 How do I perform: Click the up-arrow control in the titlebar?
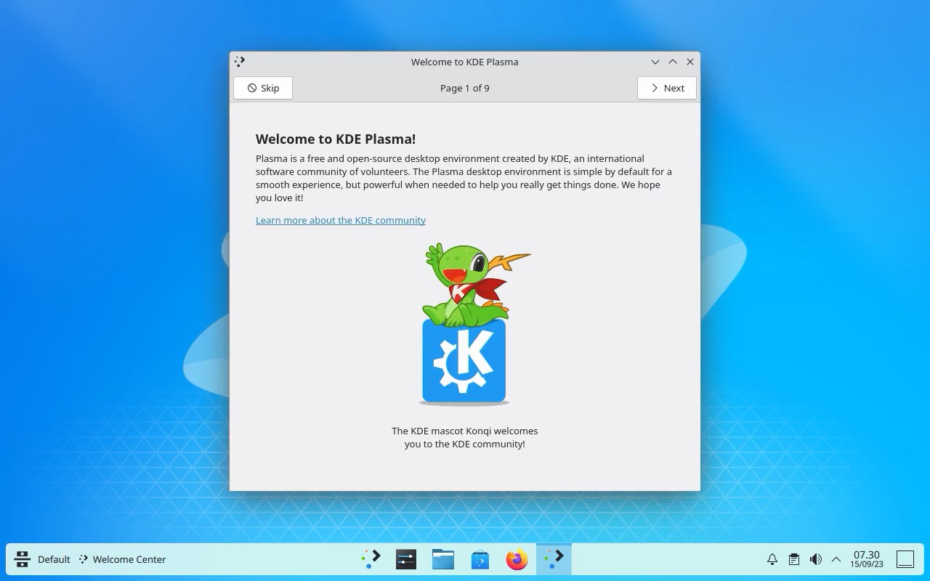click(672, 62)
